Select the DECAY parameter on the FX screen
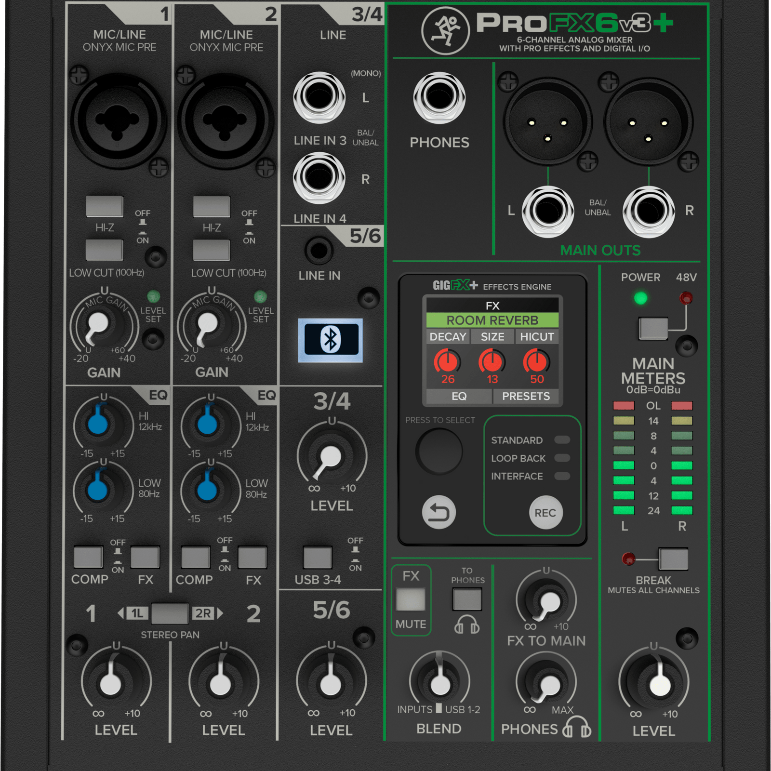Screen dimensions: 771x771 pyautogui.click(x=448, y=337)
